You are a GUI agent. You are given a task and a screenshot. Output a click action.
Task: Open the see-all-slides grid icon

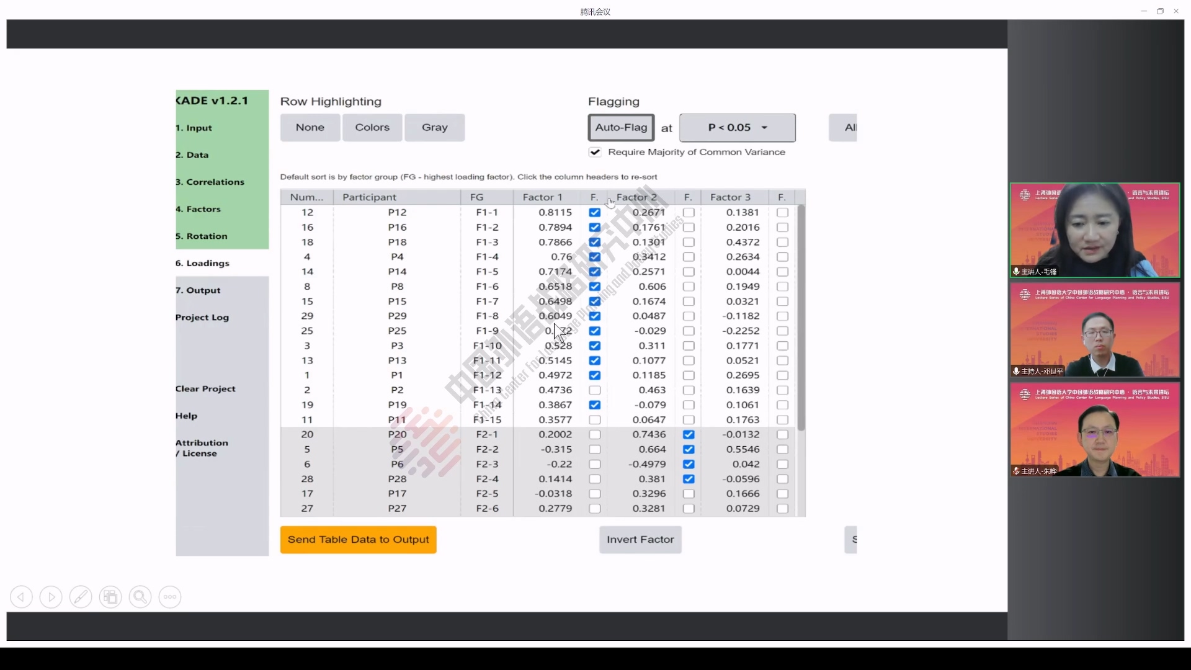click(x=110, y=597)
